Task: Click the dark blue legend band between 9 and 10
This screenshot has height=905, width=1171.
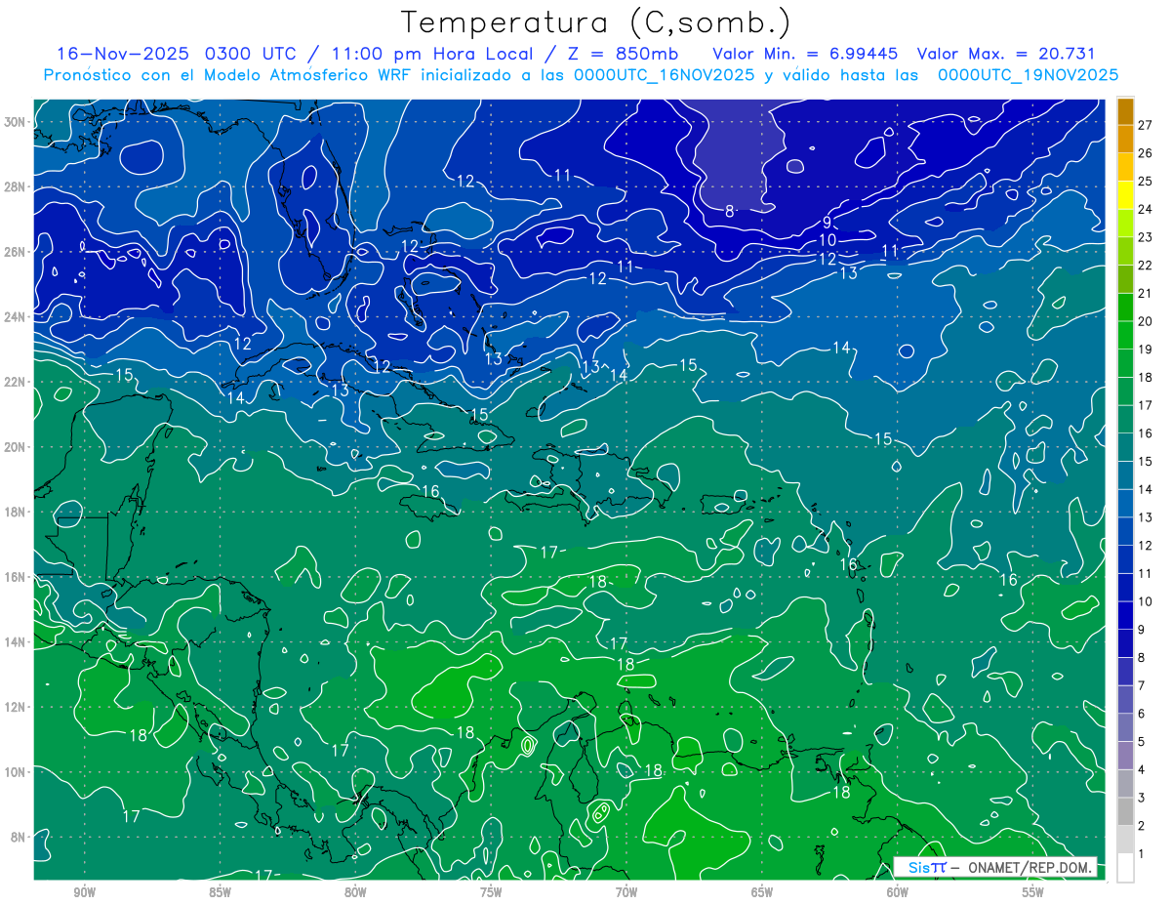Action: [1126, 615]
